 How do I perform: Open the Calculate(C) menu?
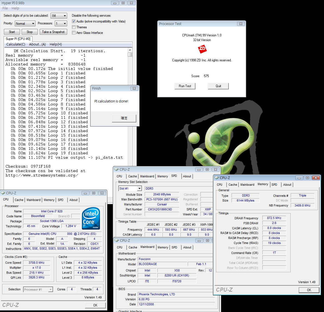point(16,44)
